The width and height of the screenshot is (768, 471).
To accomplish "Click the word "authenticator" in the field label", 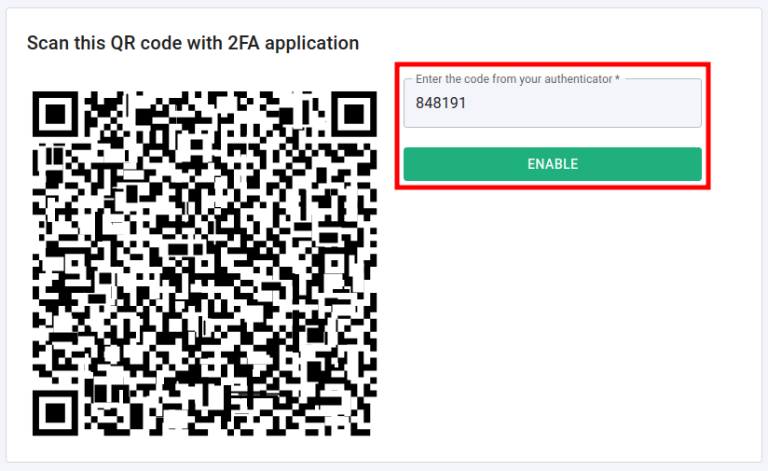I will pos(577,79).
